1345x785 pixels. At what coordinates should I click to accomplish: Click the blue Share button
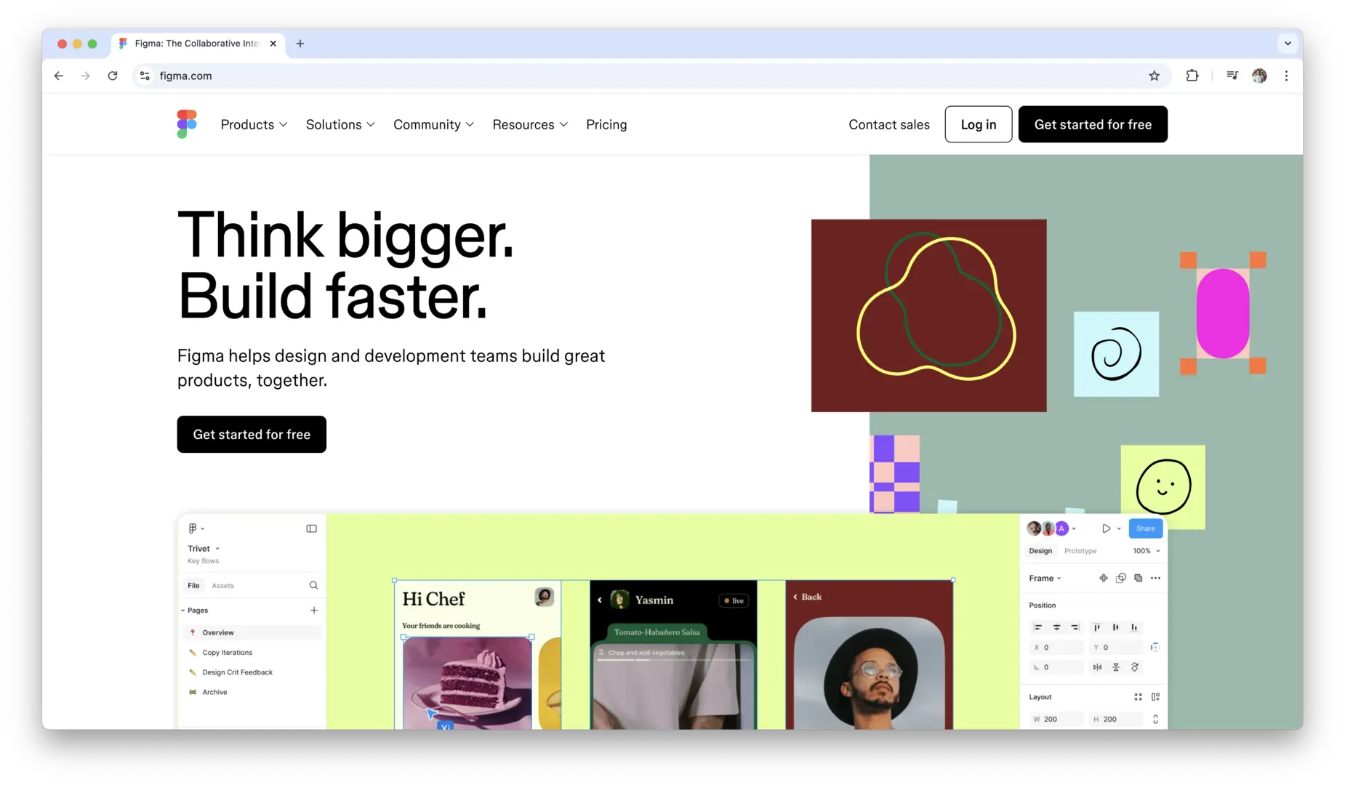pos(1145,528)
